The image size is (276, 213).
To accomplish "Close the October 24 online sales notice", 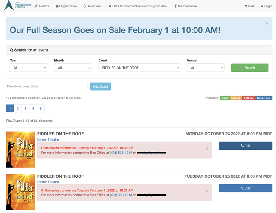I will click(x=206, y=149).
